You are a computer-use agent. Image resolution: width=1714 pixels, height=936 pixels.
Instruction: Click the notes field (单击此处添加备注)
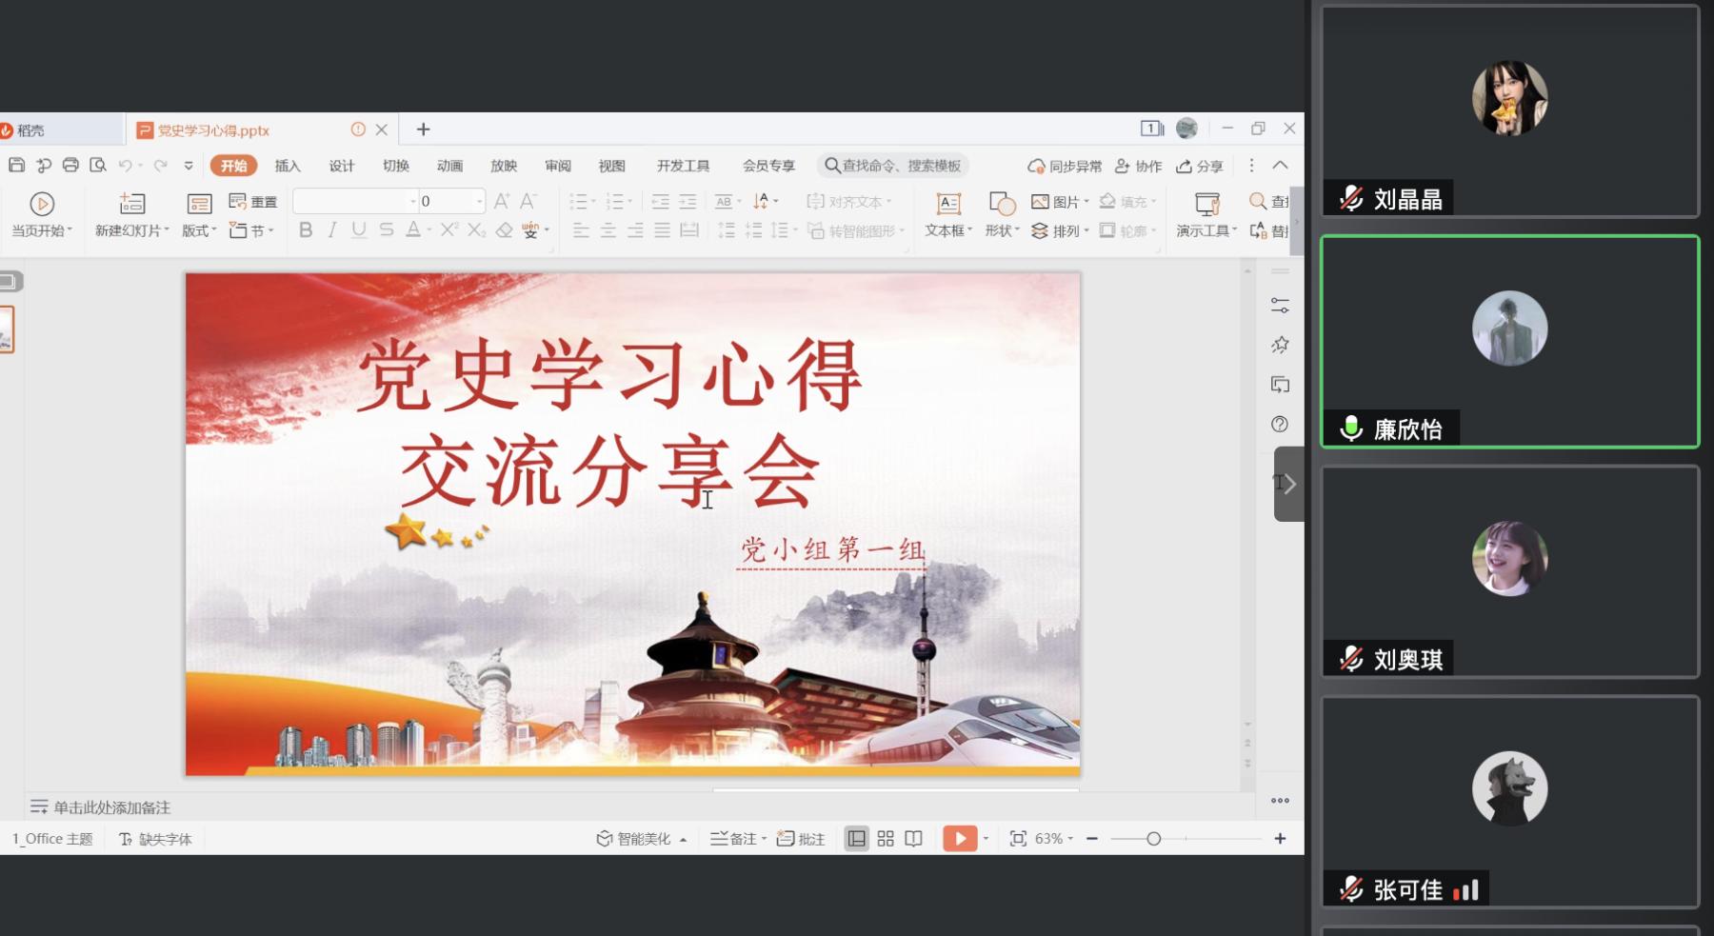(111, 807)
